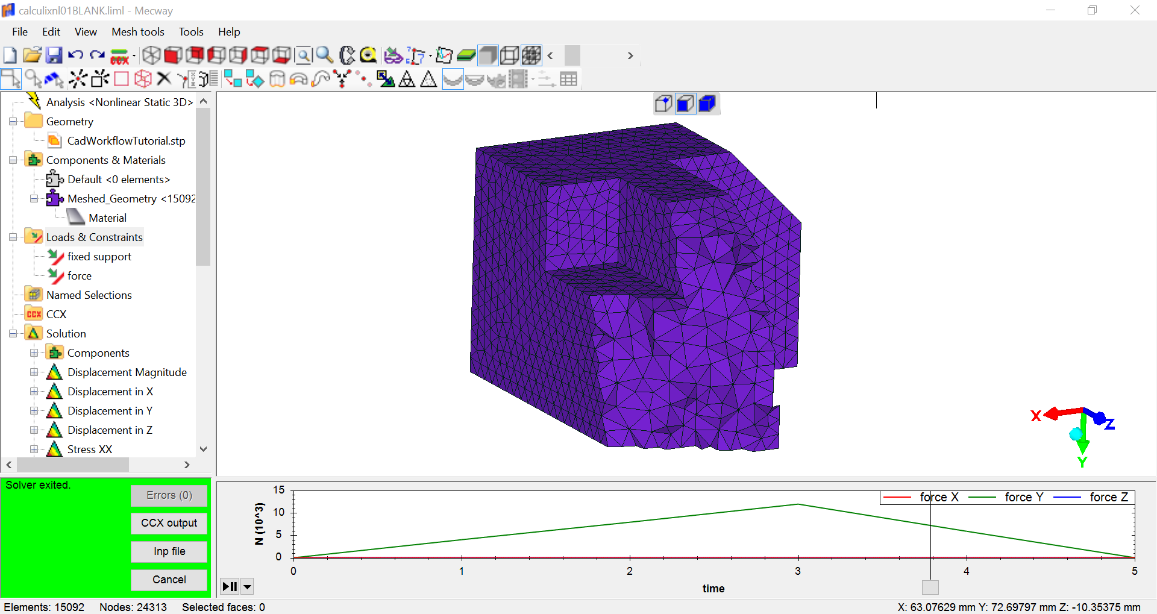Redo the last action

coord(97,55)
